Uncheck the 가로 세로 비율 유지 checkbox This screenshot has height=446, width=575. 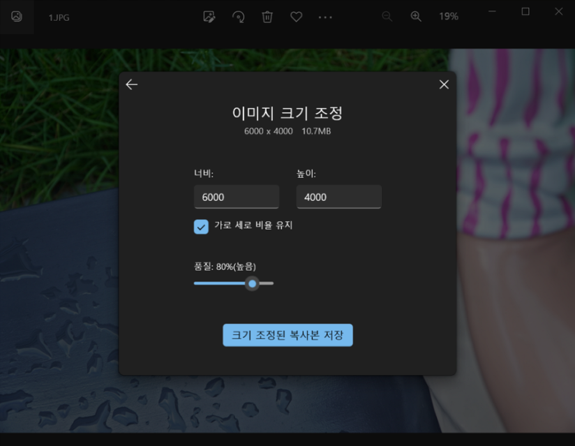tap(202, 227)
